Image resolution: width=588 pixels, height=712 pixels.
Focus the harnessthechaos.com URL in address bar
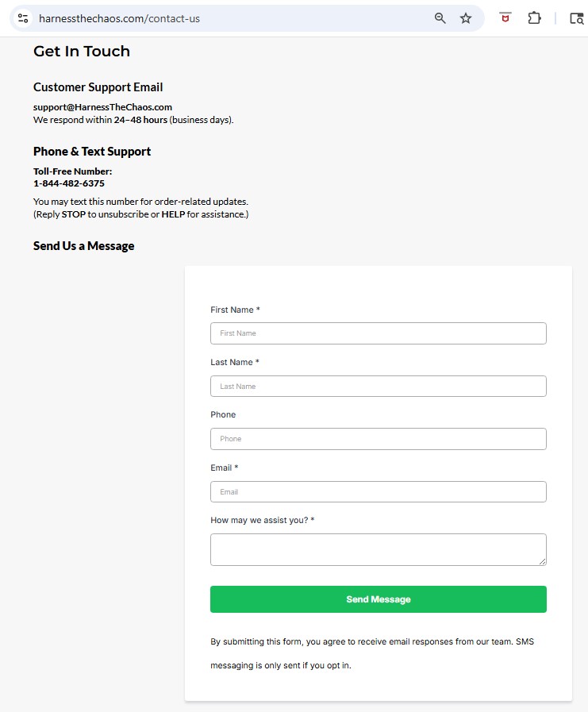pyautogui.click(x=119, y=18)
